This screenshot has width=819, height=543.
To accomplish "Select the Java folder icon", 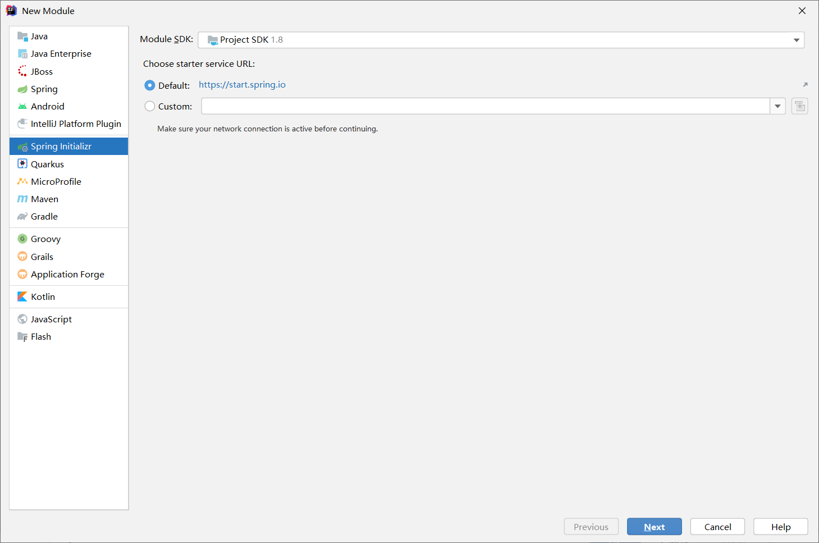I will (x=22, y=36).
